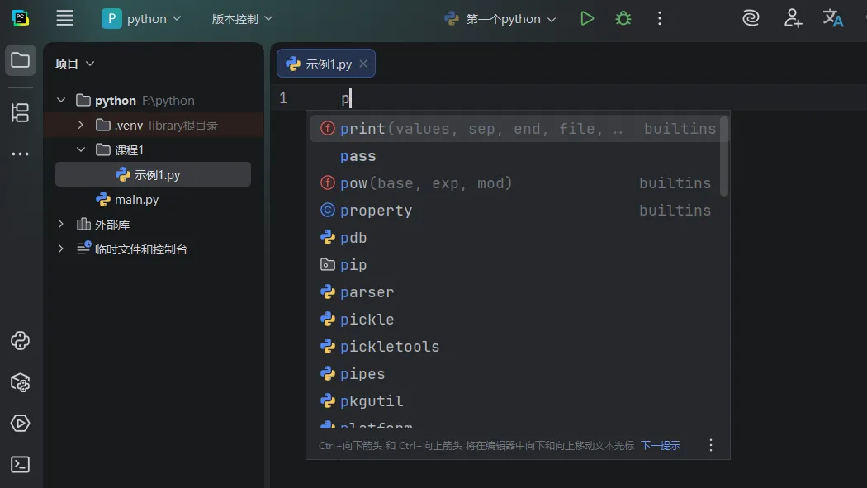867x488 pixels.
Task: Click 下一提示 next tip link
Action: 661,445
